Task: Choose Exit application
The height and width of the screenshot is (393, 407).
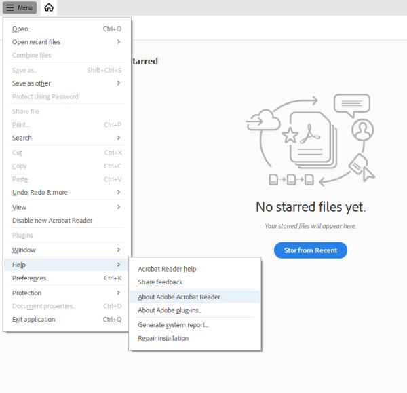Action: click(x=66, y=320)
